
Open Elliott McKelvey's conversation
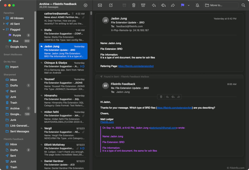63,150
